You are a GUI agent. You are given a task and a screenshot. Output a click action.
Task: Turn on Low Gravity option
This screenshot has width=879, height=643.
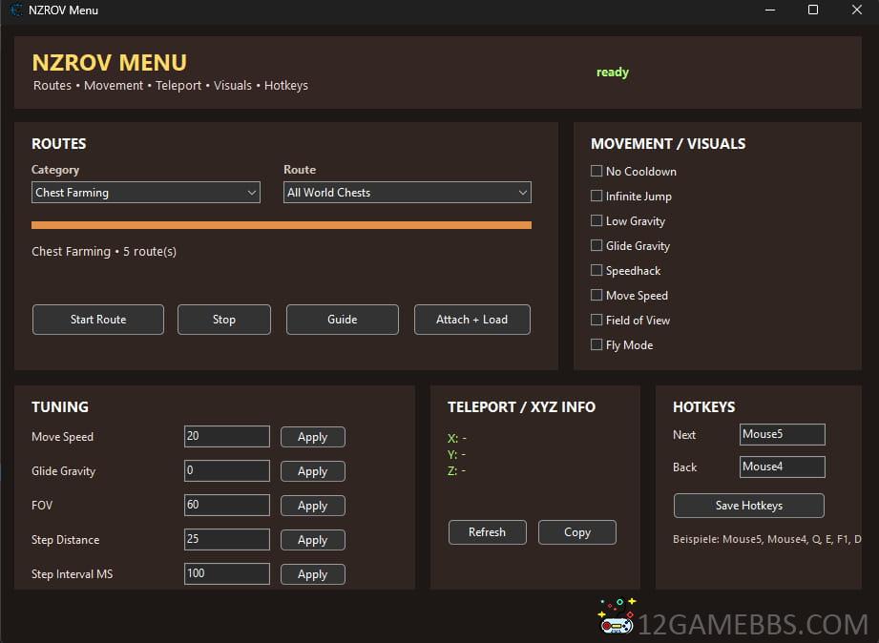[x=596, y=220]
